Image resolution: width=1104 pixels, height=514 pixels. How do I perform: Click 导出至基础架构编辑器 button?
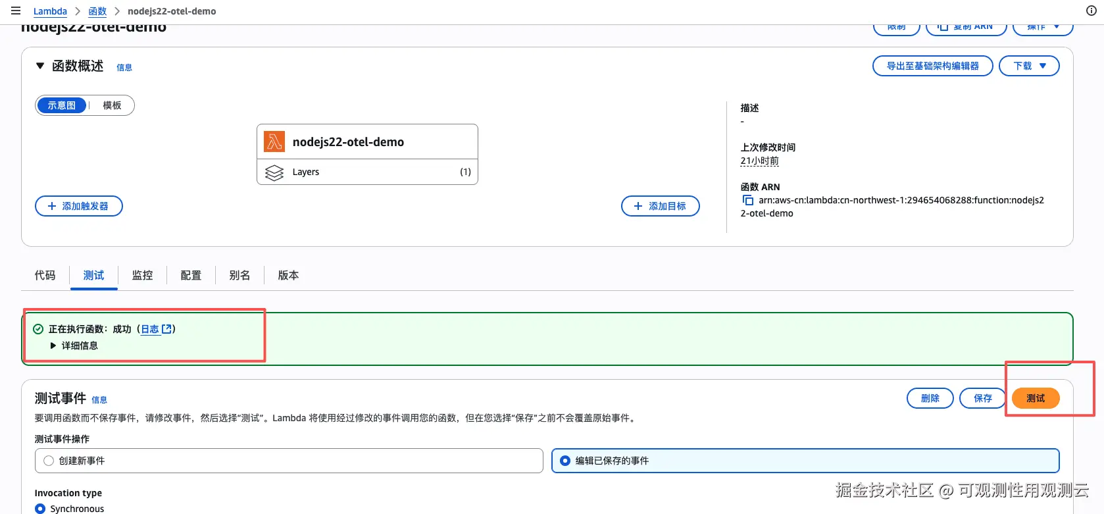coord(932,66)
